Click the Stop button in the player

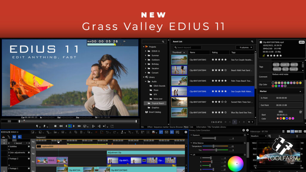pos(55,126)
